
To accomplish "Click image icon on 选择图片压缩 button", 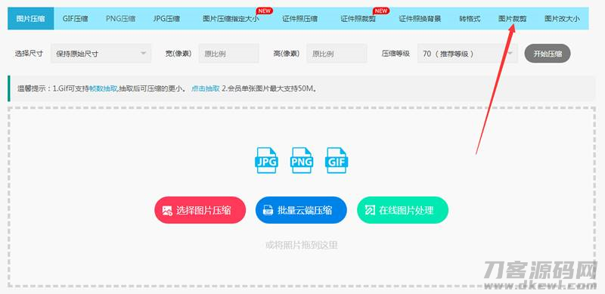I will pos(167,210).
